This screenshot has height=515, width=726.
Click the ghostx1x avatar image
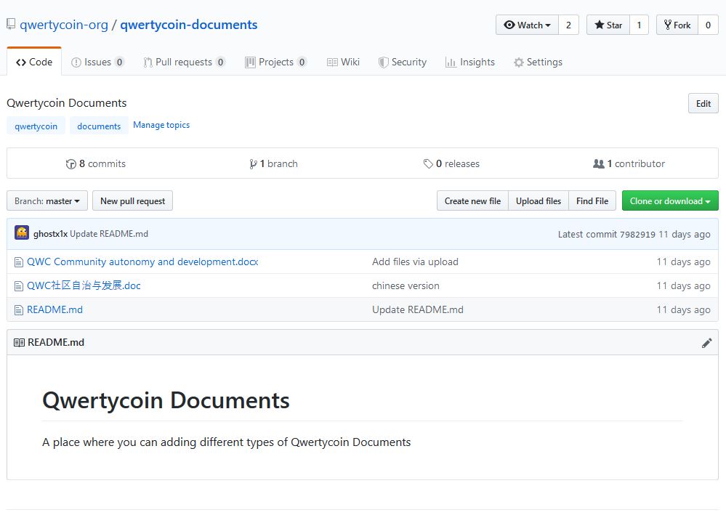(x=22, y=232)
